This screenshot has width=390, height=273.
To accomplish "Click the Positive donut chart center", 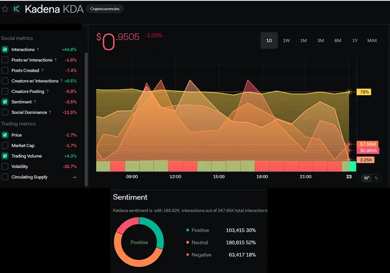I will [139, 243].
